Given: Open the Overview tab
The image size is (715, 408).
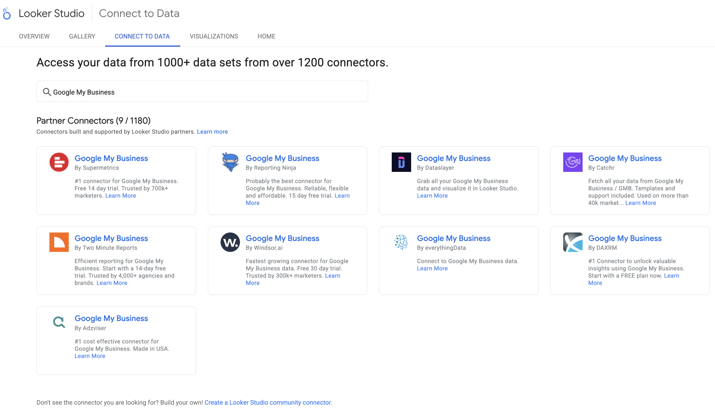Looking at the screenshot, I should pyautogui.click(x=34, y=36).
